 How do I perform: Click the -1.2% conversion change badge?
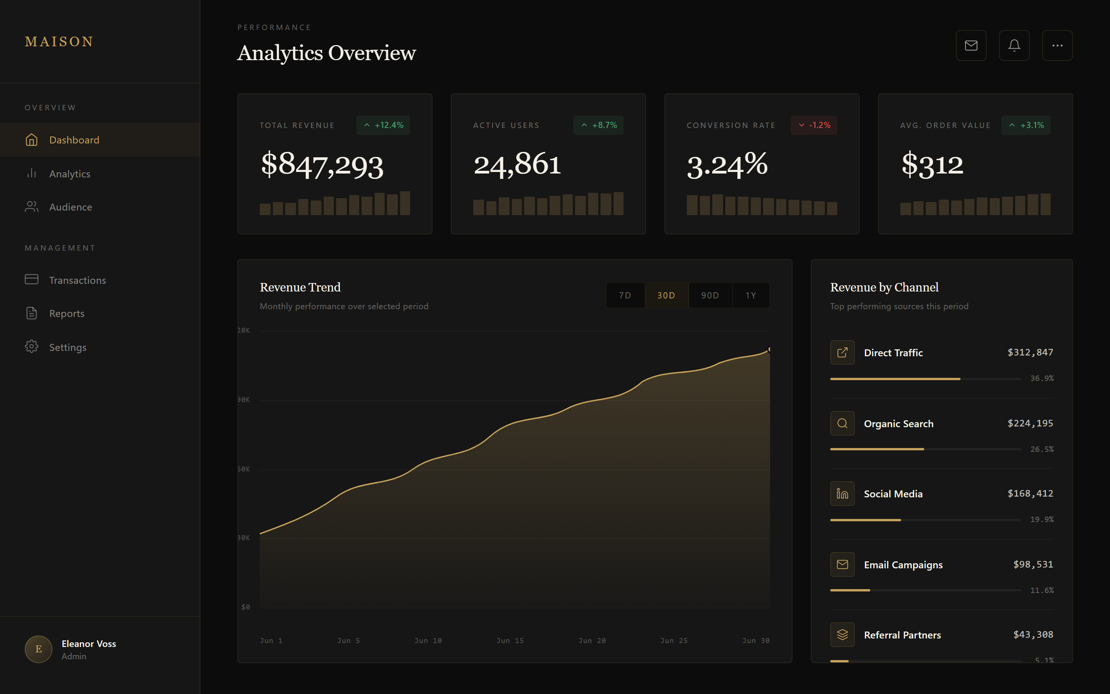pos(814,125)
